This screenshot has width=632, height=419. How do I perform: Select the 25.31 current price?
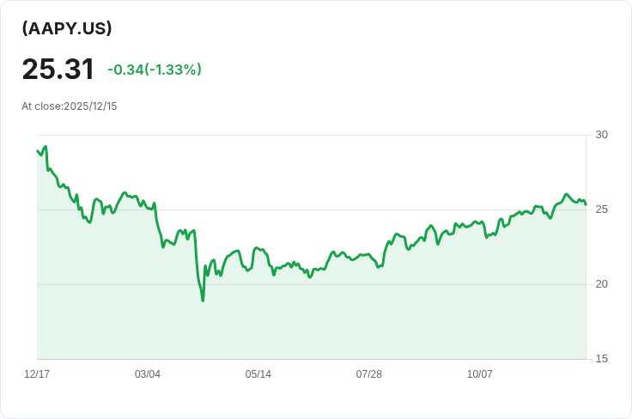(x=58, y=70)
